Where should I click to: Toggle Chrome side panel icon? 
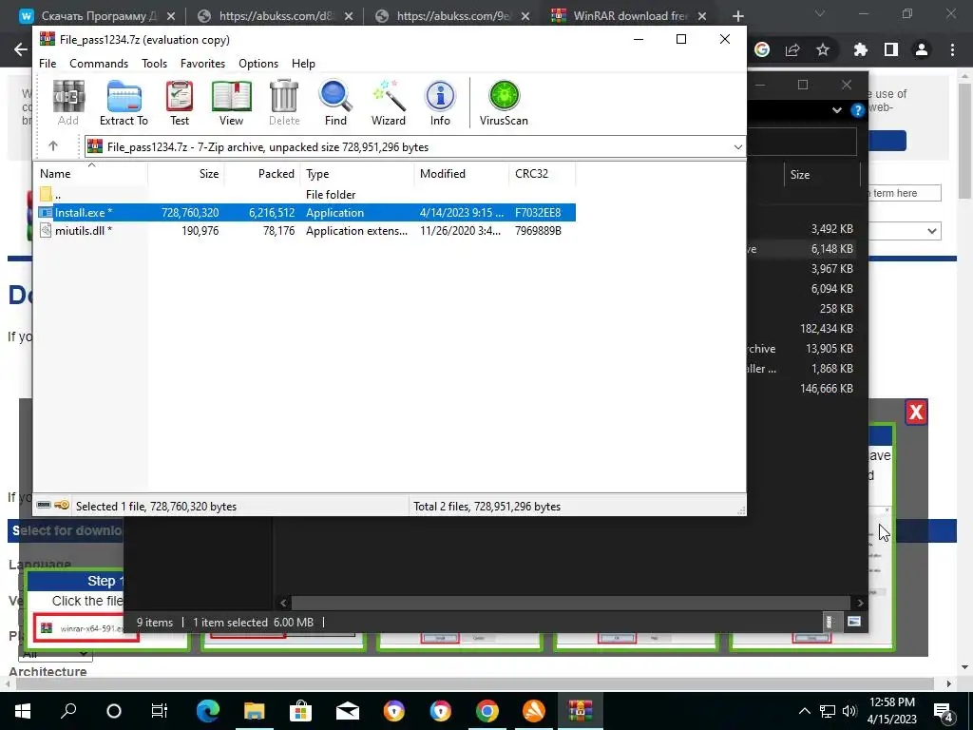tap(891, 49)
